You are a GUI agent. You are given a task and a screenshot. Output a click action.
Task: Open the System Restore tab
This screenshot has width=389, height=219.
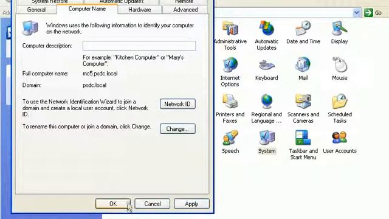[x=50, y=2]
